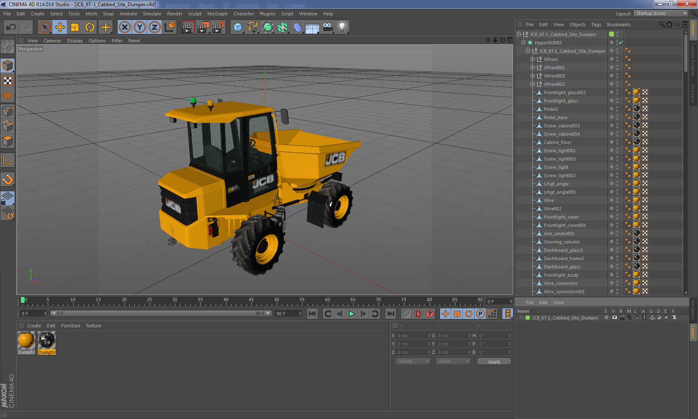Screen dimensions: 698x419
Task: Select the Live Selection tool
Action: (x=44, y=27)
